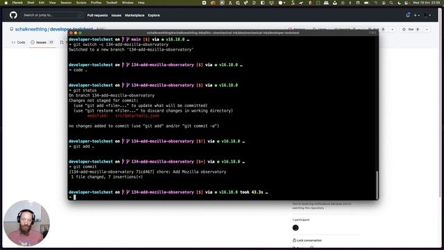The width and height of the screenshot is (444, 250).
Task: Click '1 file changed, 7 insertions(+)' line
Action: 107,177
